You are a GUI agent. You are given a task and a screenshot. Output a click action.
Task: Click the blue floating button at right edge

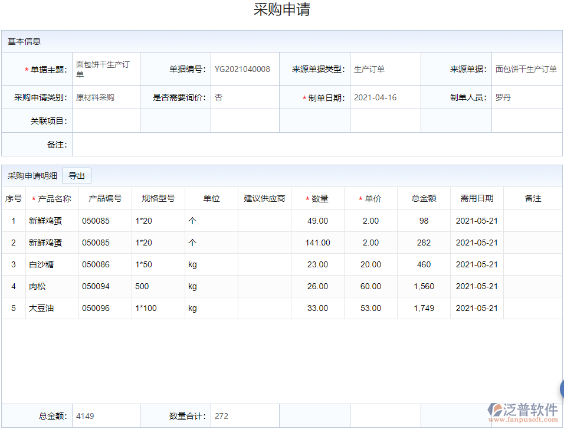point(560,389)
